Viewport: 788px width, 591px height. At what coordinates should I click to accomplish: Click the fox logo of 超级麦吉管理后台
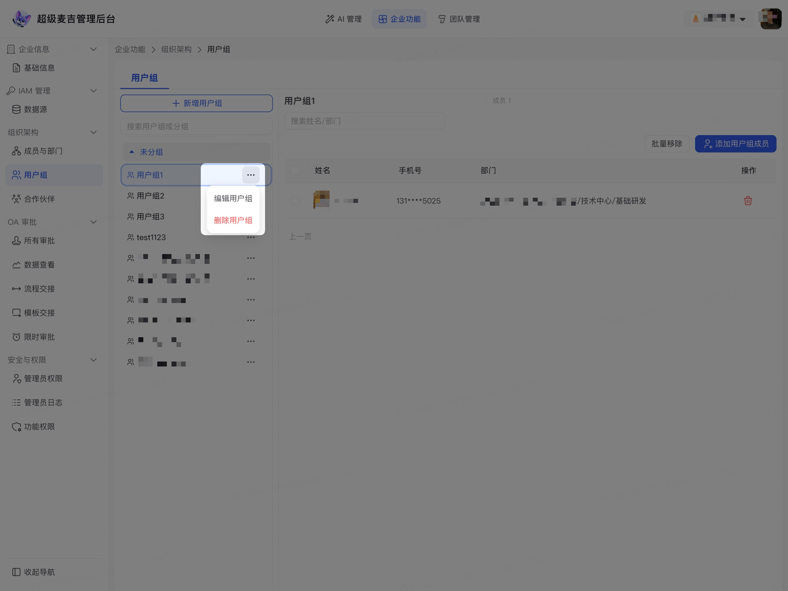21,19
